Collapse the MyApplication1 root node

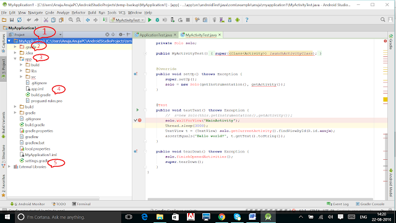tap(9, 41)
